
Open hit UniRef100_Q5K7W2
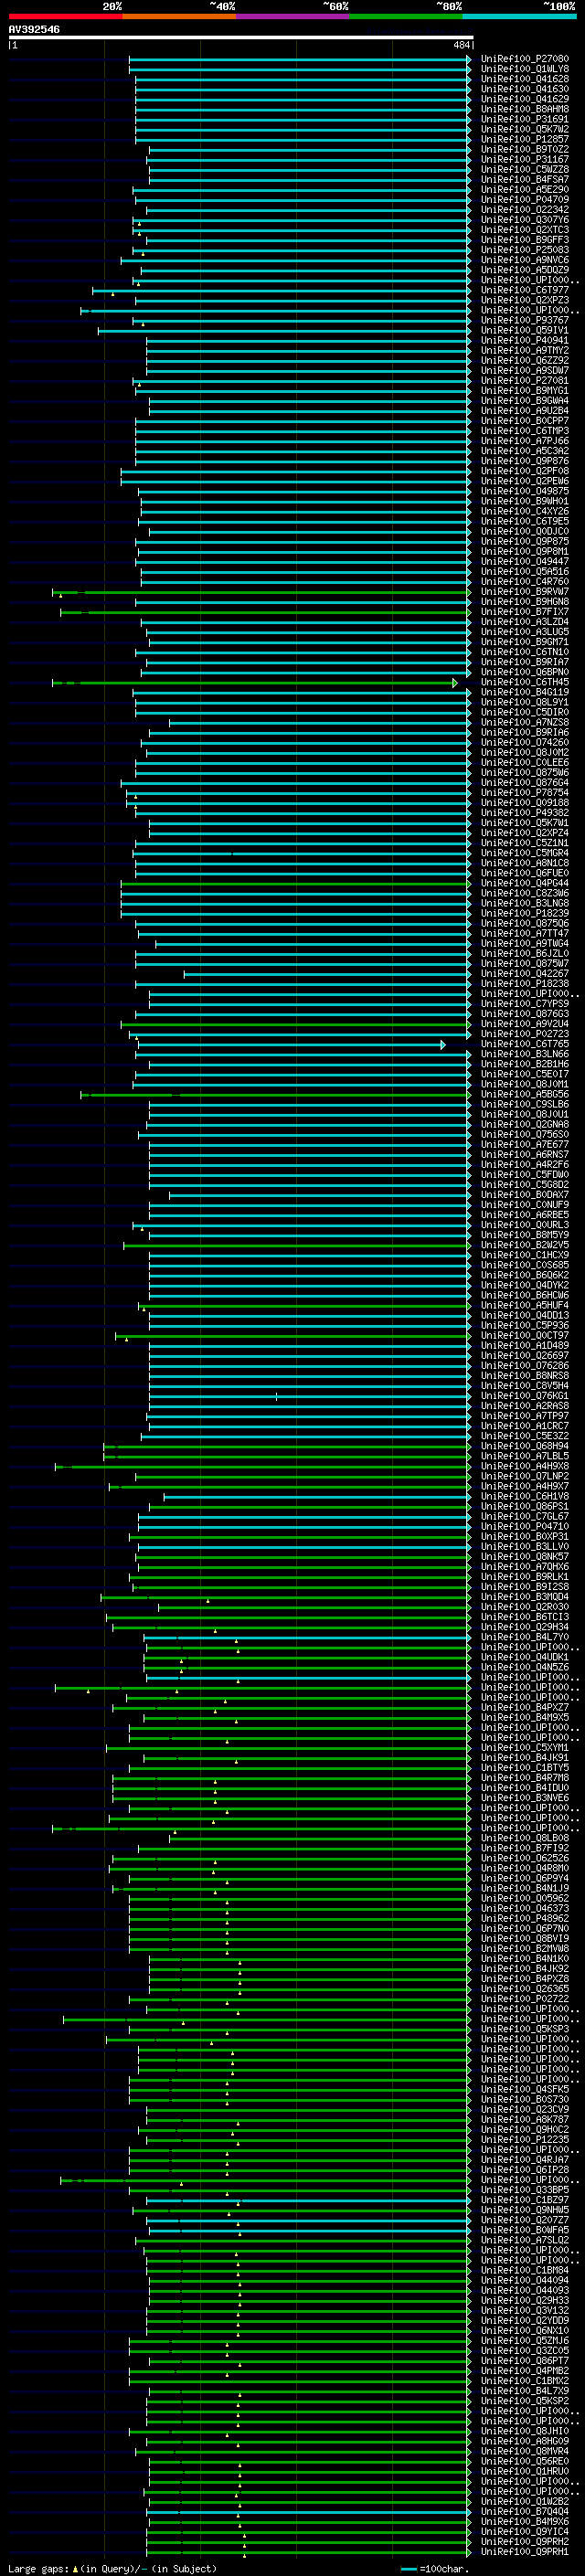click(x=524, y=129)
